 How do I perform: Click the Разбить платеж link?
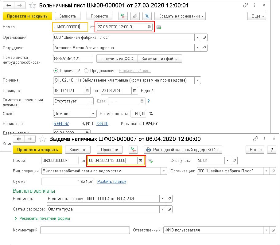(x=112, y=182)
